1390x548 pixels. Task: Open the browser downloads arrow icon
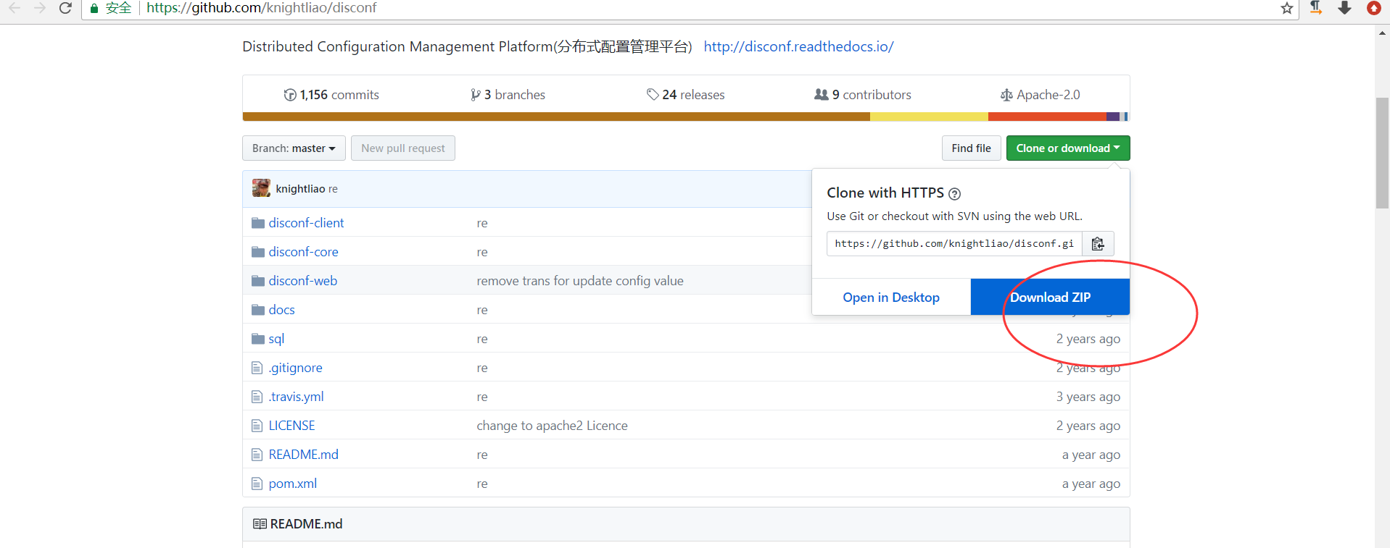[1344, 8]
